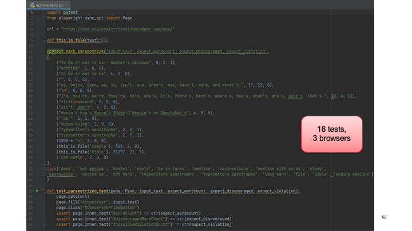The height and width of the screenshot is (231, 412).
Task: Click the "ain't, amn't" slang row
Action: click(87, 107)
